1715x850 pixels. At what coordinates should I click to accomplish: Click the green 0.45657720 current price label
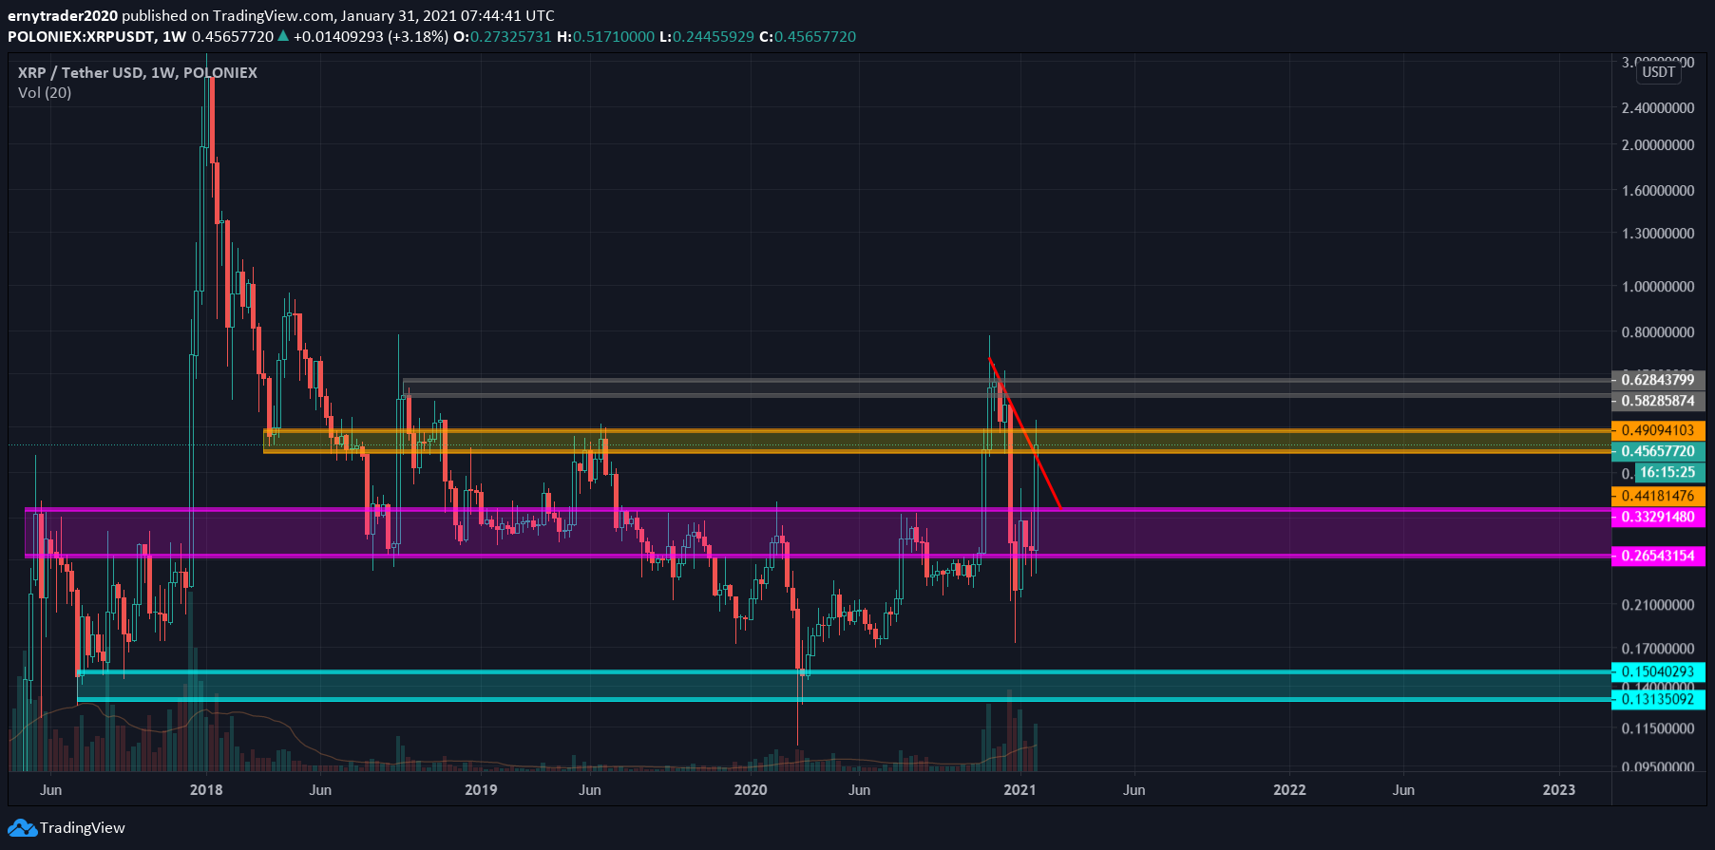pos(1657,451)
